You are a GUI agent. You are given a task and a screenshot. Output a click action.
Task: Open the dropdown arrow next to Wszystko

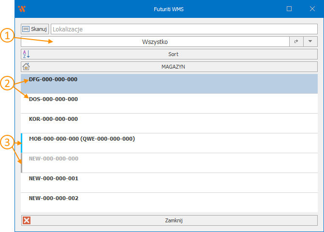(310, 42)
